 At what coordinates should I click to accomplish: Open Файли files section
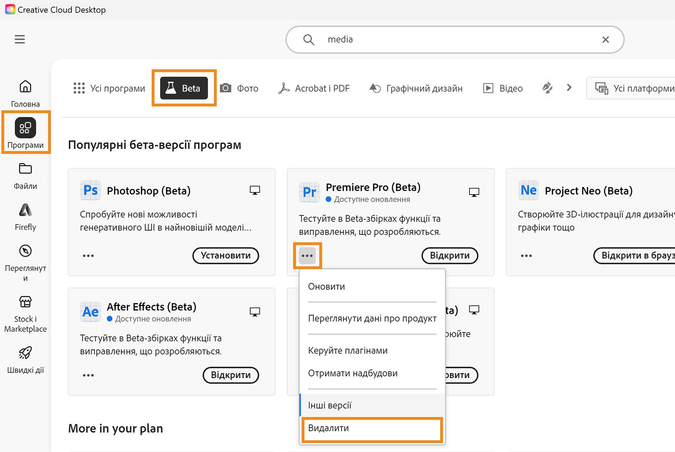click(25, 176)
